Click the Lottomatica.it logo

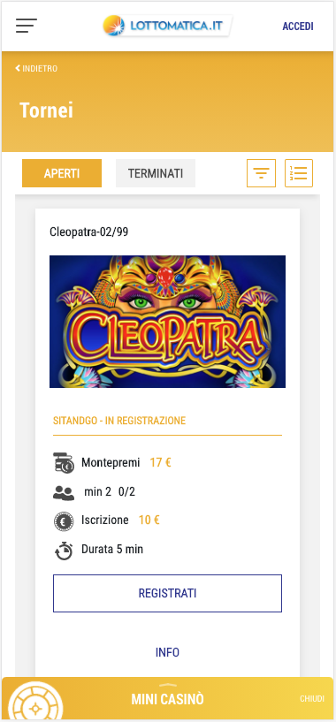point(167,26)
